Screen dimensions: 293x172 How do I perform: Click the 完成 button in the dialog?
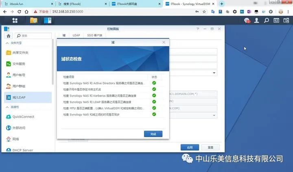[153, 134]
